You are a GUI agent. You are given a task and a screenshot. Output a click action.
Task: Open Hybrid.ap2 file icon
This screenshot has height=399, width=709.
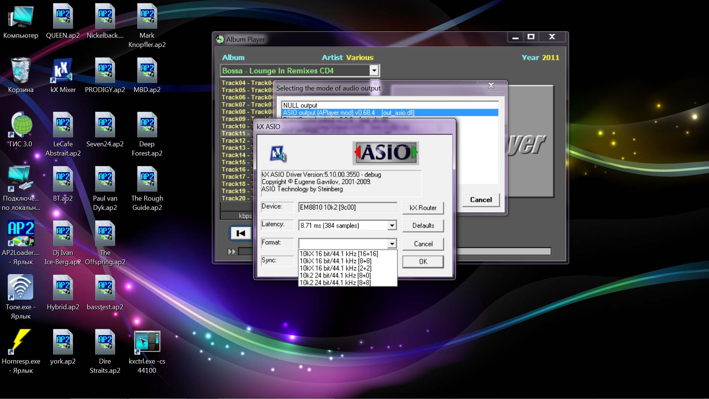click(x=63, y=287)
